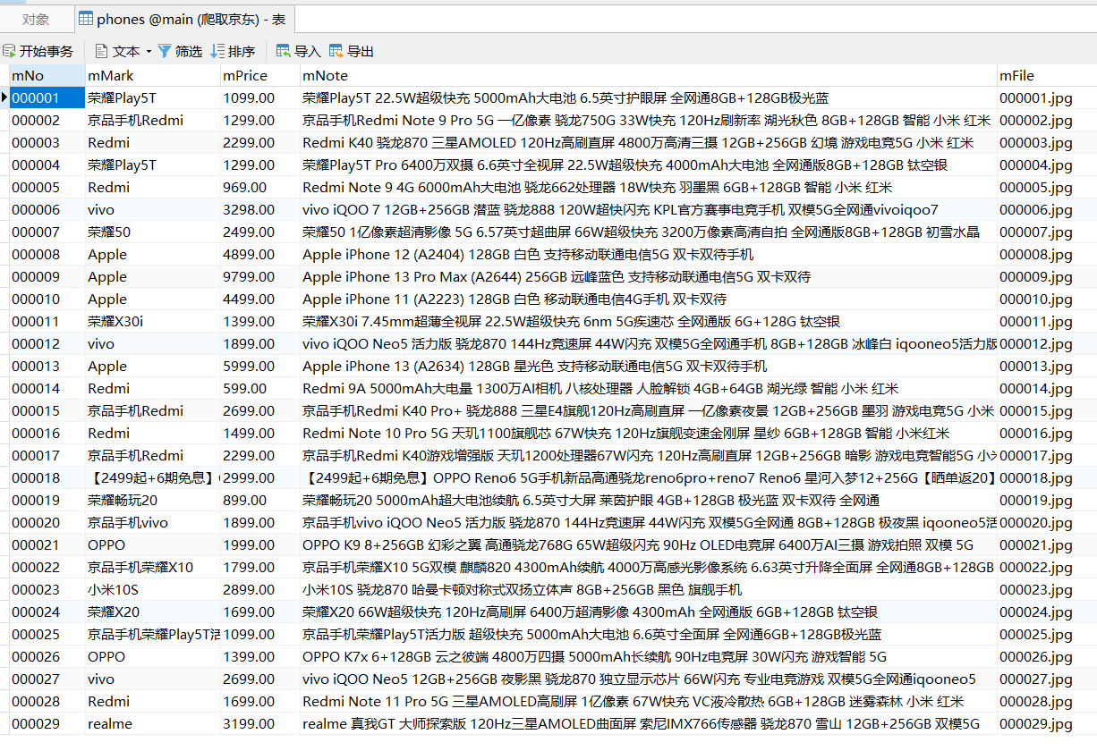Image resolution: width=1097 pixels, height=751 pixels.
Task: Click the 导入 button label
Action: pos(307,51)
